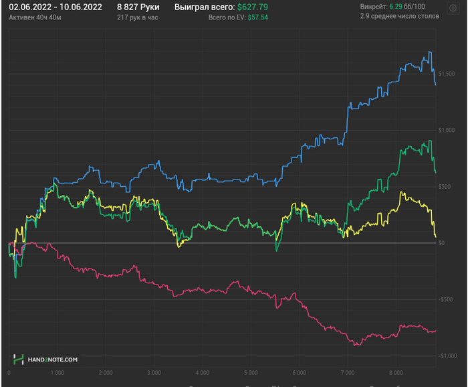468x387 pixels.
Task: Click the 'Винрейт:' label
Action: coord(374,7)
